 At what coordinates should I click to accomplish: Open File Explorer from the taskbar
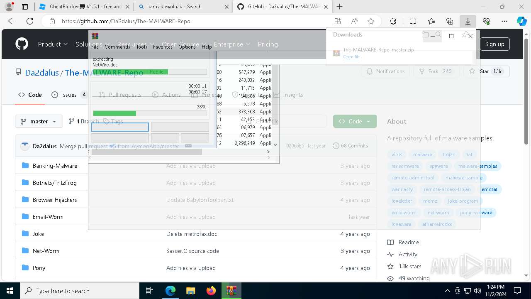(190, 291)
